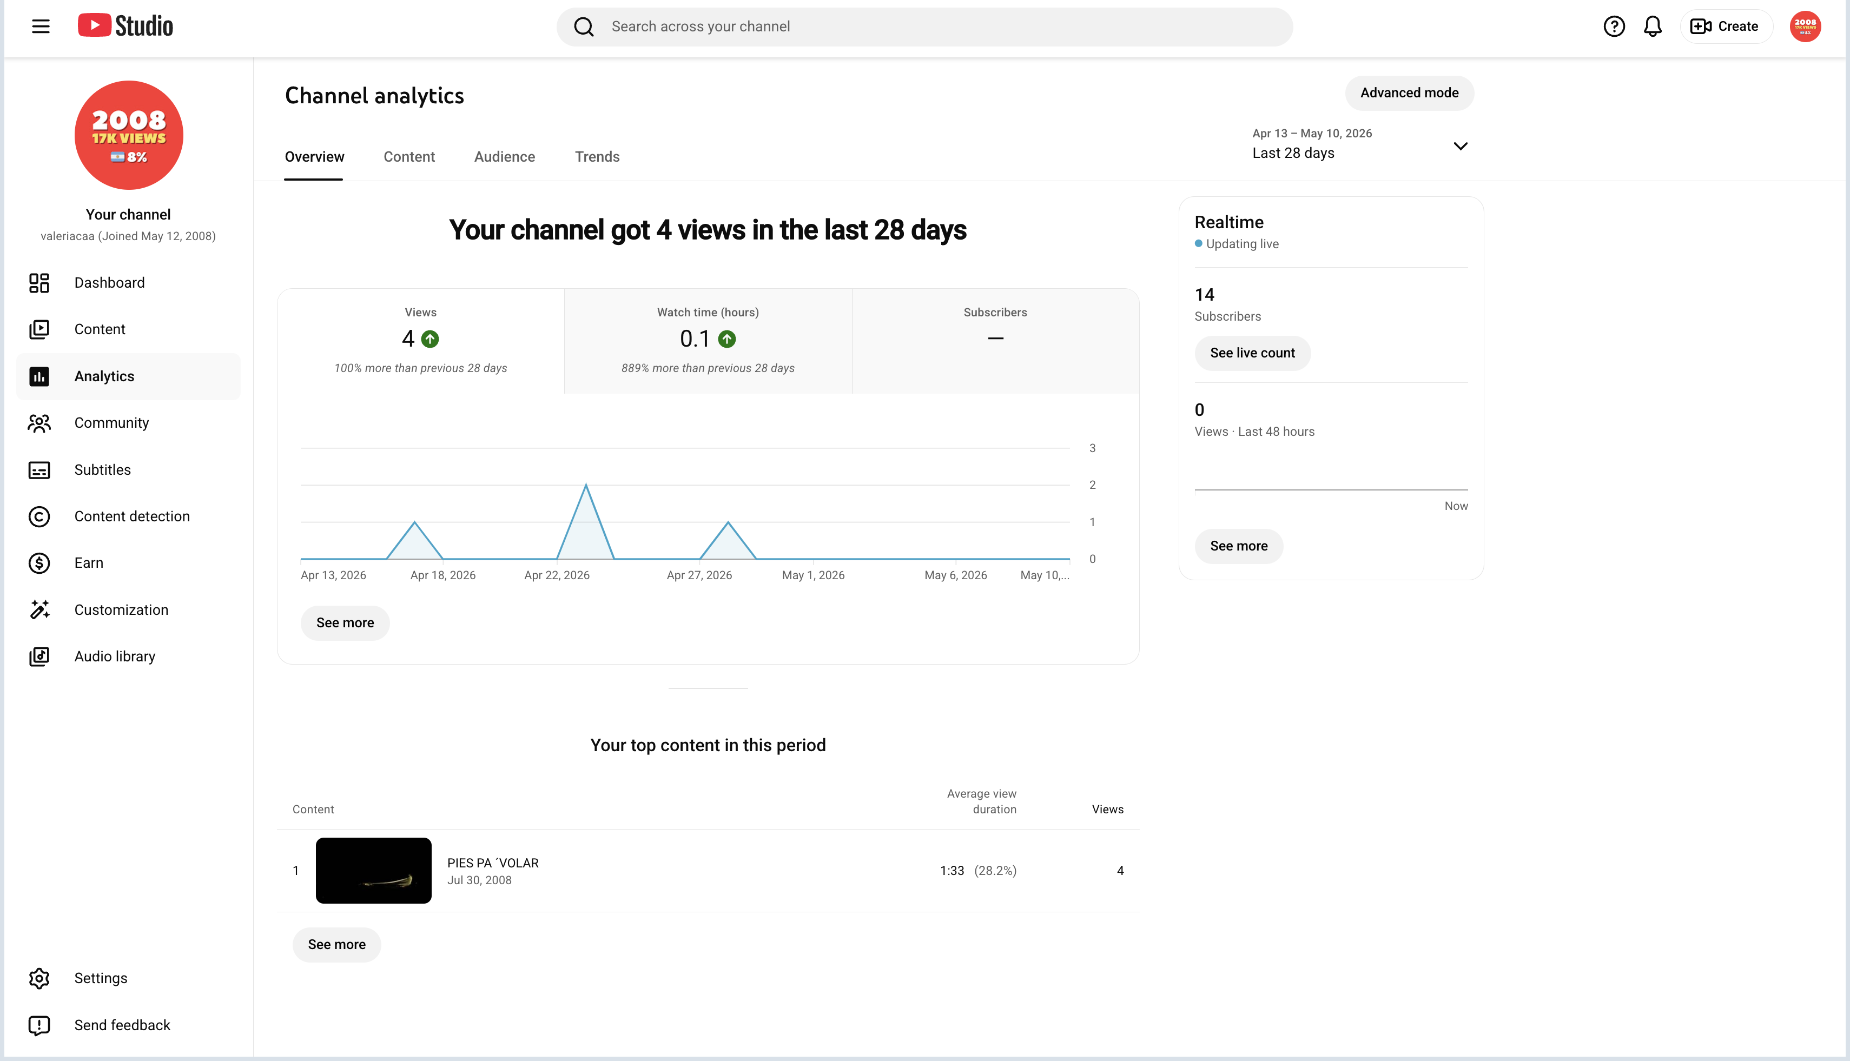Open the hamburger navigation menu

[x=41, y=27]
